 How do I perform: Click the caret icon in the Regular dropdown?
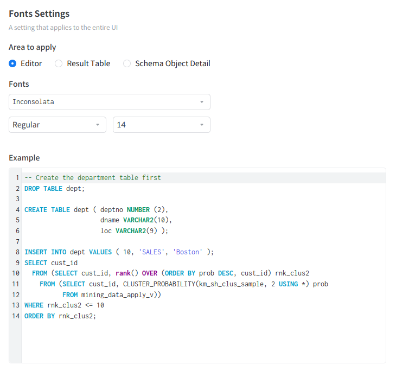(x=98, y=125)
